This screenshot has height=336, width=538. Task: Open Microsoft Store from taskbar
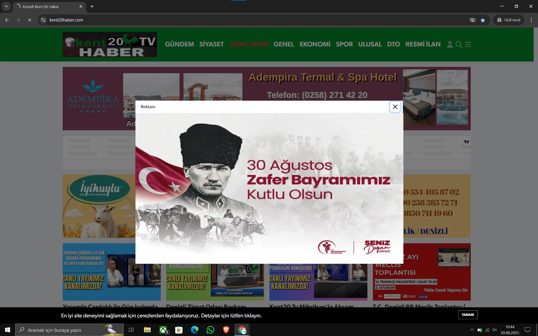[179, 330]
